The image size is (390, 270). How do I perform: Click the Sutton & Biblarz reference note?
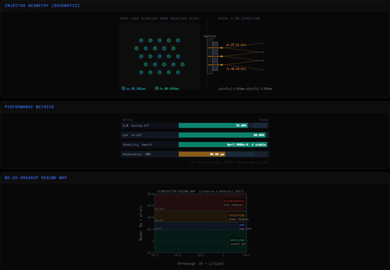[x=229, y=162]
